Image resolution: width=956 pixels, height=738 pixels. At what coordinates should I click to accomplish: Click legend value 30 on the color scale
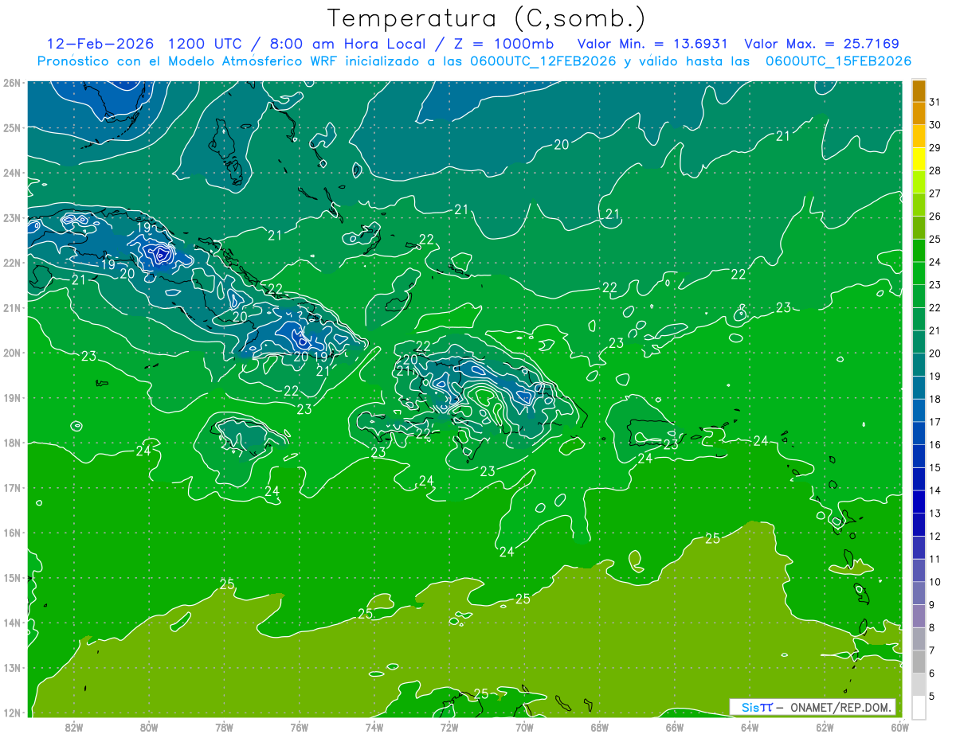(x=934, y=125)
